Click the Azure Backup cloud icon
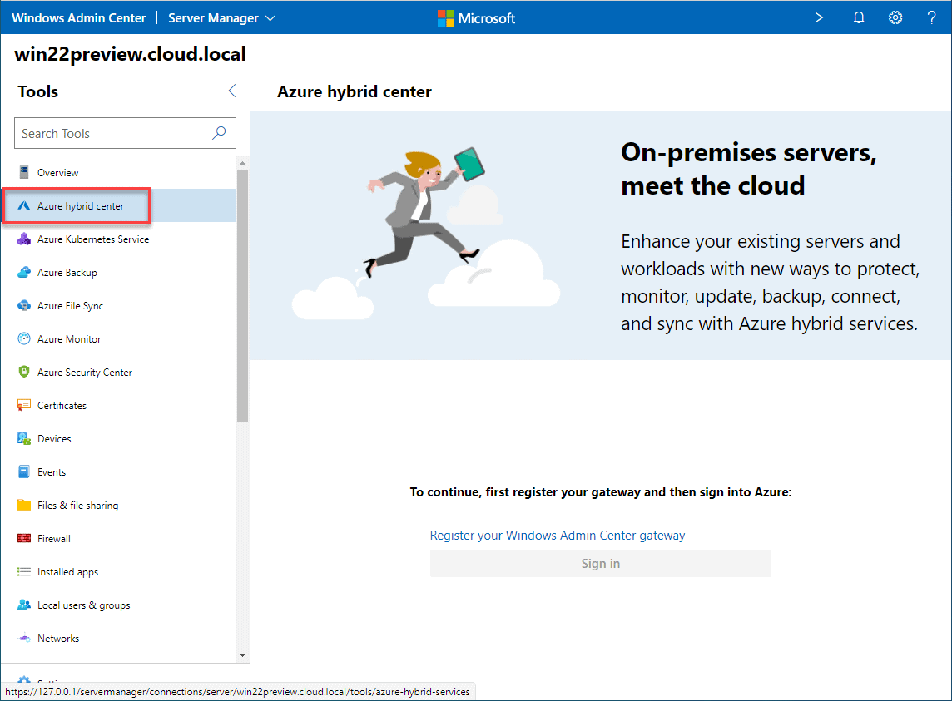The image size is (952, 701). pos(23,273)
